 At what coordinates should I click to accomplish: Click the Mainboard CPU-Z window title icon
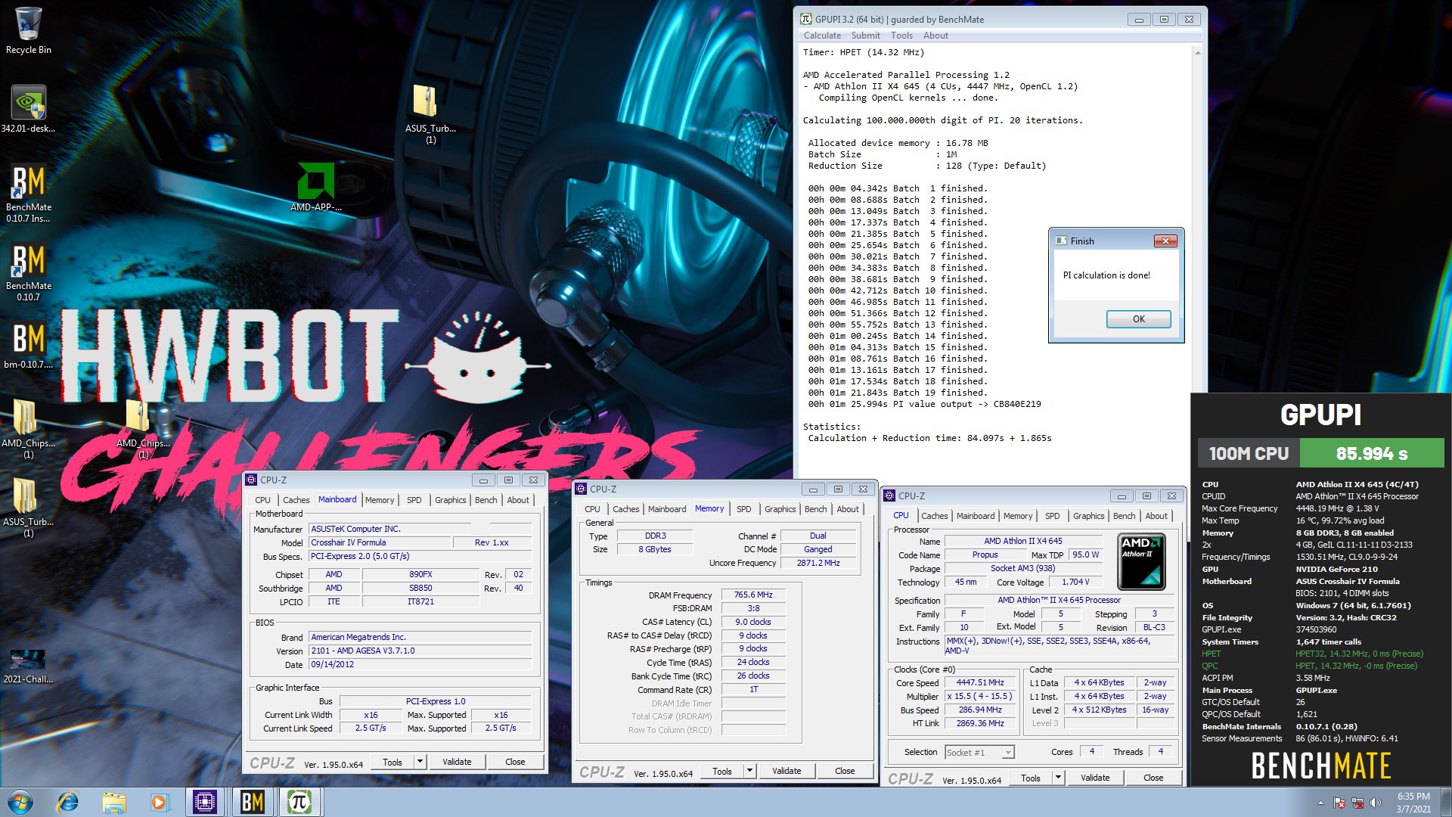251,480
